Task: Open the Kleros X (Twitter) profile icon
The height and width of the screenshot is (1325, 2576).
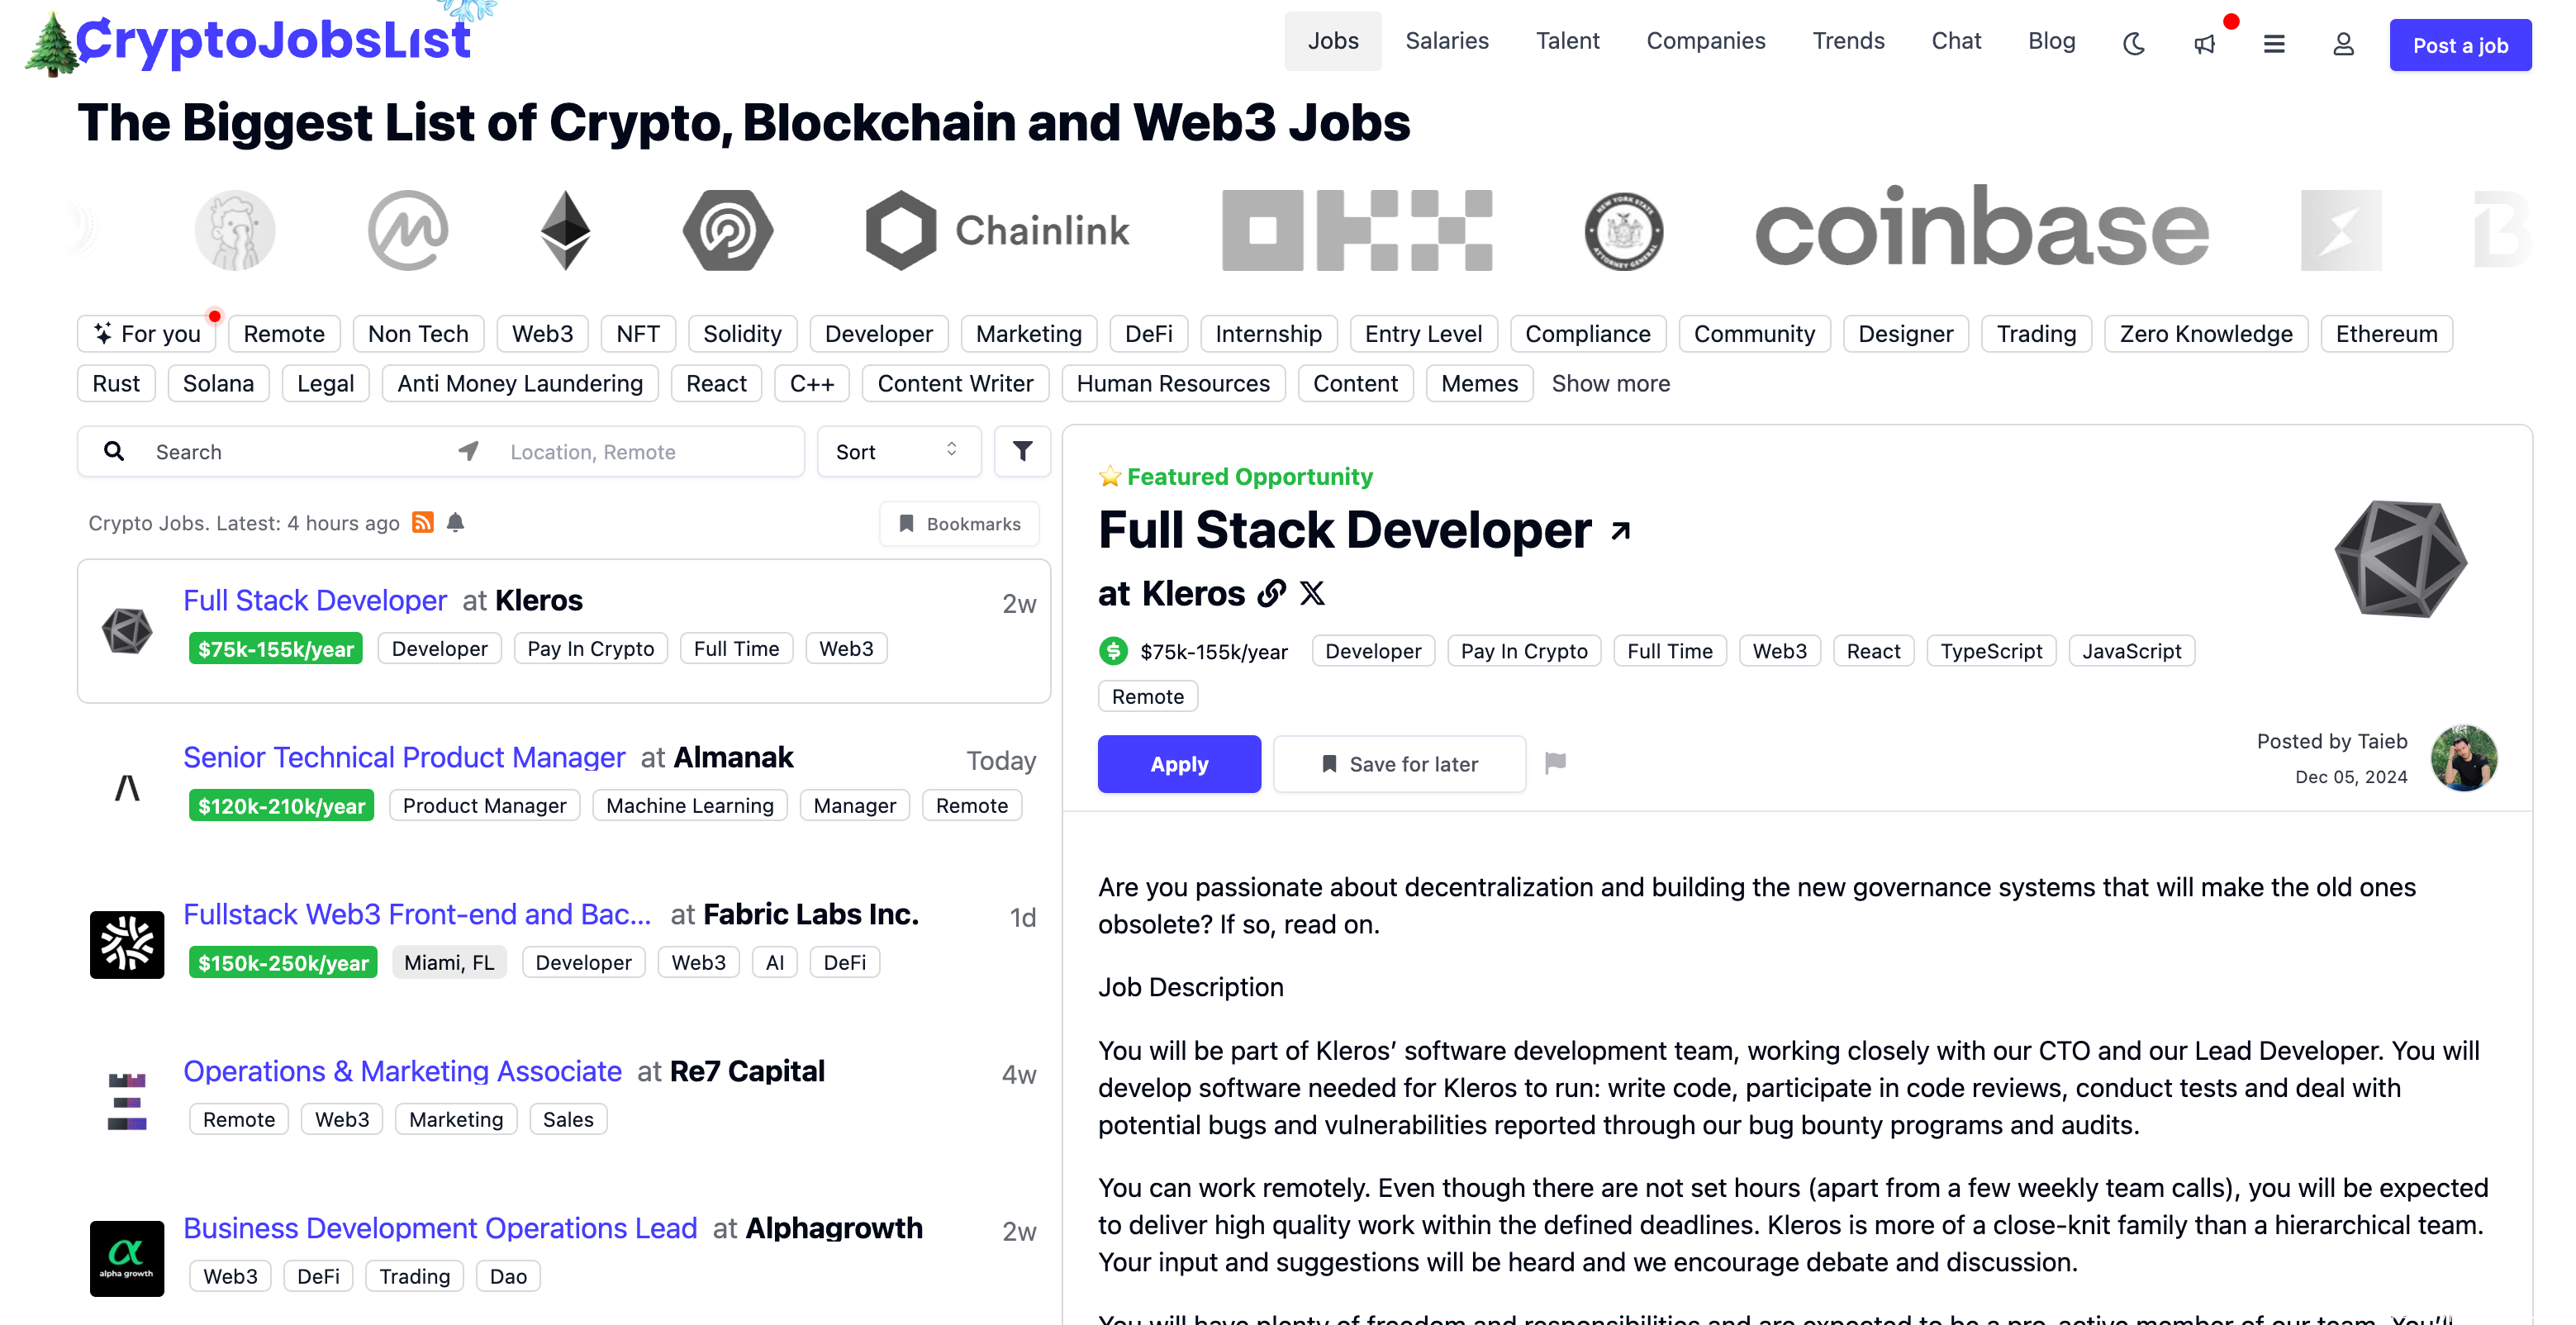Action: coord(1312,594)
